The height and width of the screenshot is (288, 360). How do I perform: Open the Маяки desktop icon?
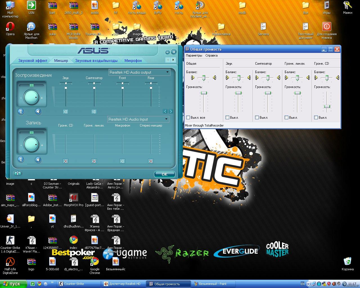[348, 8]
